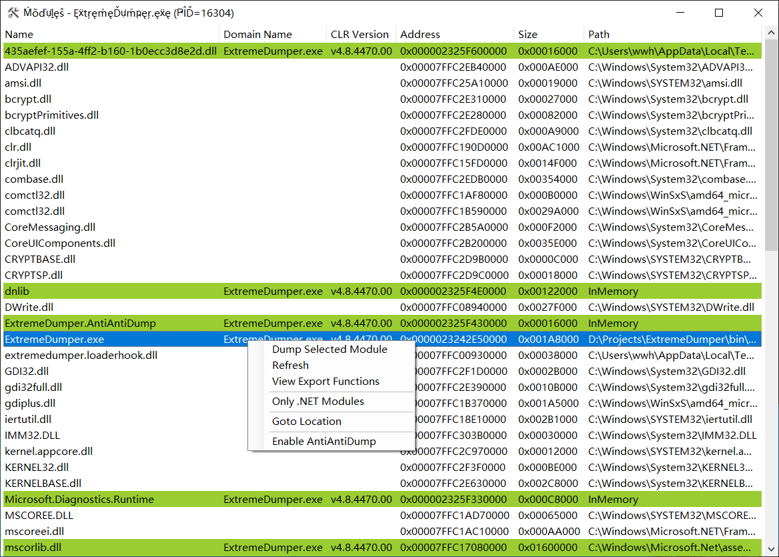The height and width of the screenshot is (557, 779).
Task: Select the IMM32.DLL module row
Action: pyautogui.click(x=382, y=436)
